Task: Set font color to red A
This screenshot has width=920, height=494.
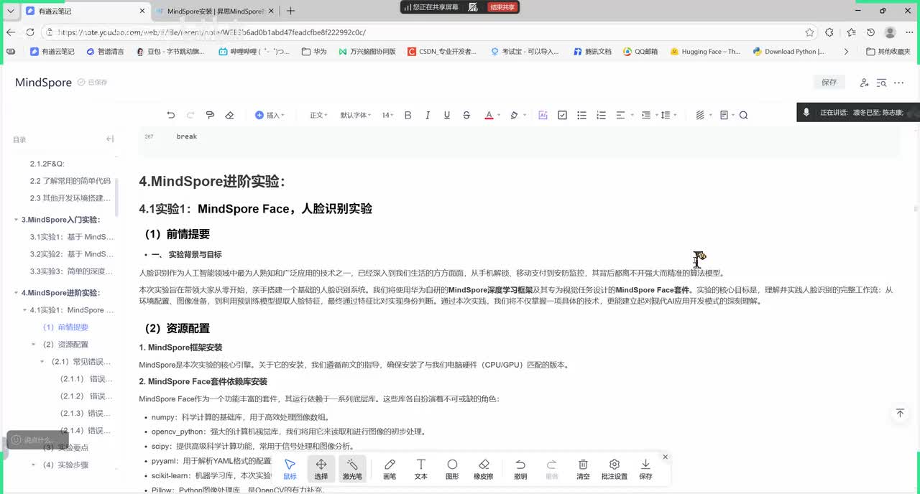Action: pos(489,115)
